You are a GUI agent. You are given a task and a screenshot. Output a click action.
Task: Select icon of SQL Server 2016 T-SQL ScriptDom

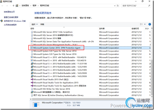point(32,32)
